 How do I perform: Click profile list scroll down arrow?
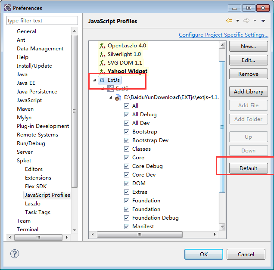(222, 227)
